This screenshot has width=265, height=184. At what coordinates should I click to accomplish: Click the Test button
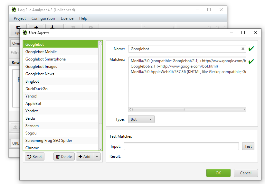(248, 146)
